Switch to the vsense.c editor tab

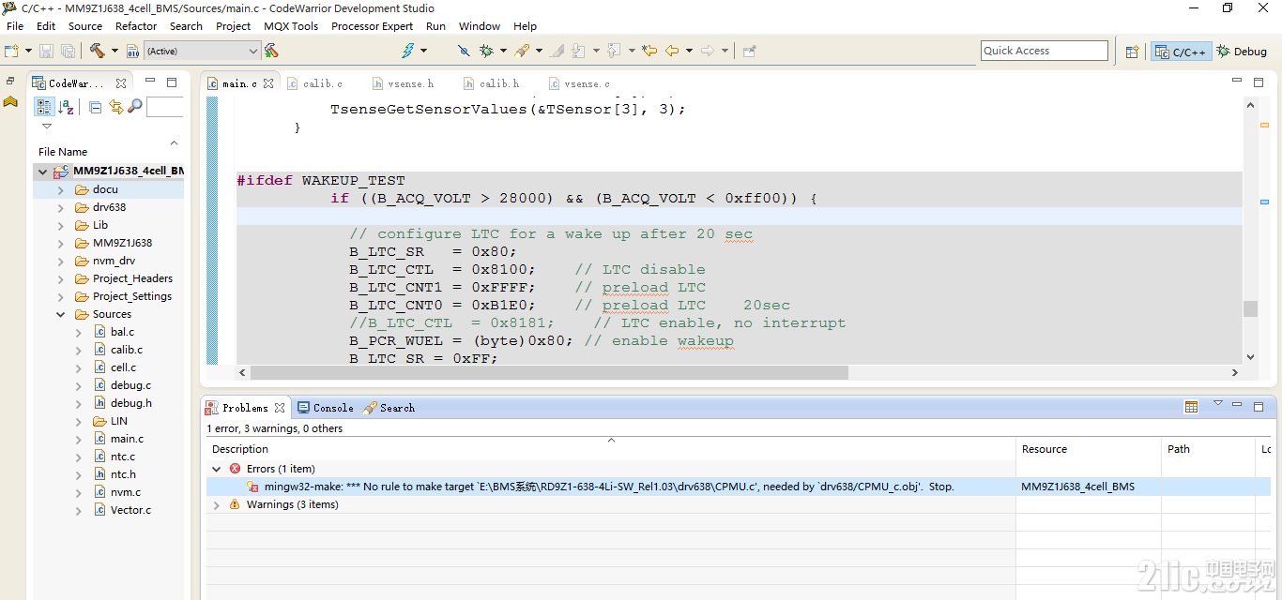coord(581,83)
